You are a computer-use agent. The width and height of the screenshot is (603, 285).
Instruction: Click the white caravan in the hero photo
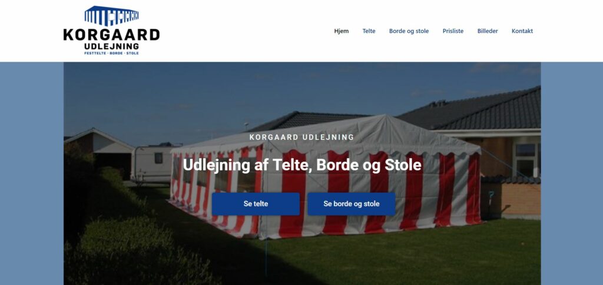(152, 163)
